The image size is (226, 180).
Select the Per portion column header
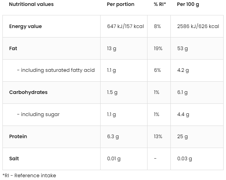pos(121,4)
